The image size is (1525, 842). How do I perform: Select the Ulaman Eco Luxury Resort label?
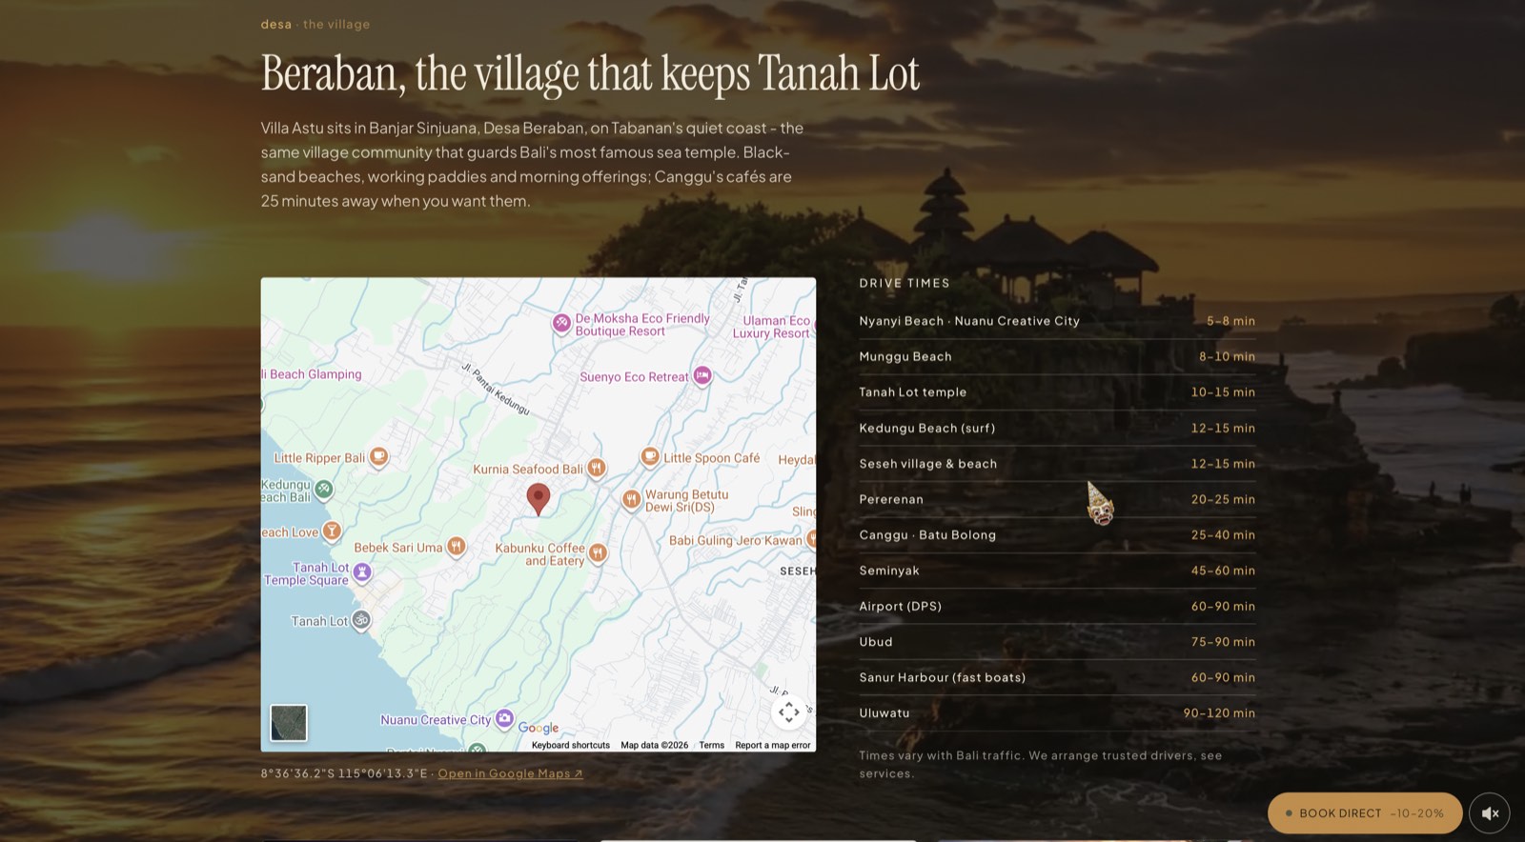[x=774, y=327]
